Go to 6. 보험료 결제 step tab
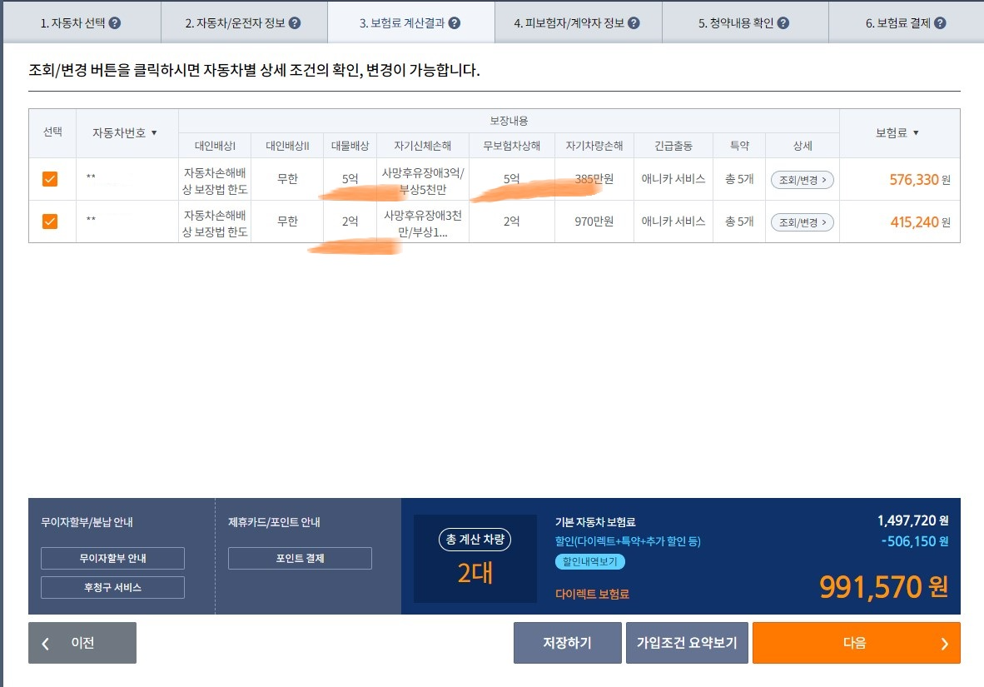This screenshot has width=984, height=687. pos(907,22)
